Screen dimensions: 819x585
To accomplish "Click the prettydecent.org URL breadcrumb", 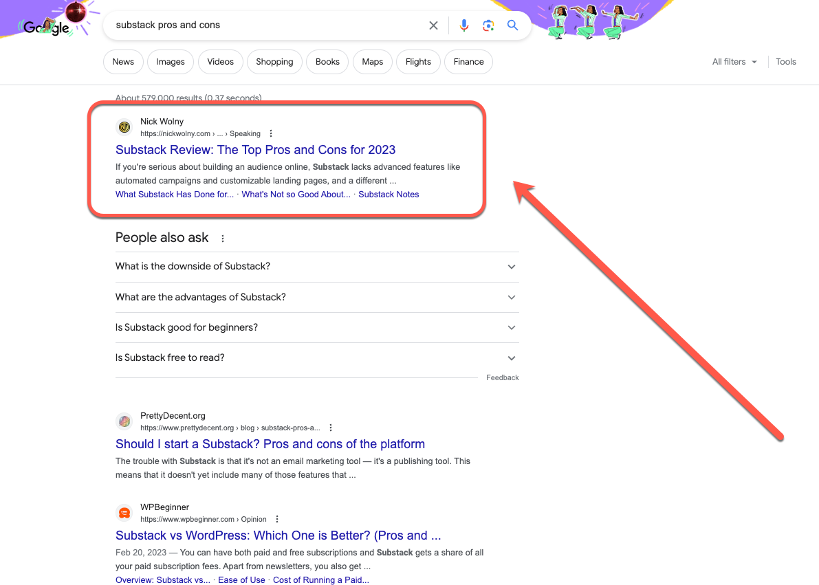I will coord(230,428).
